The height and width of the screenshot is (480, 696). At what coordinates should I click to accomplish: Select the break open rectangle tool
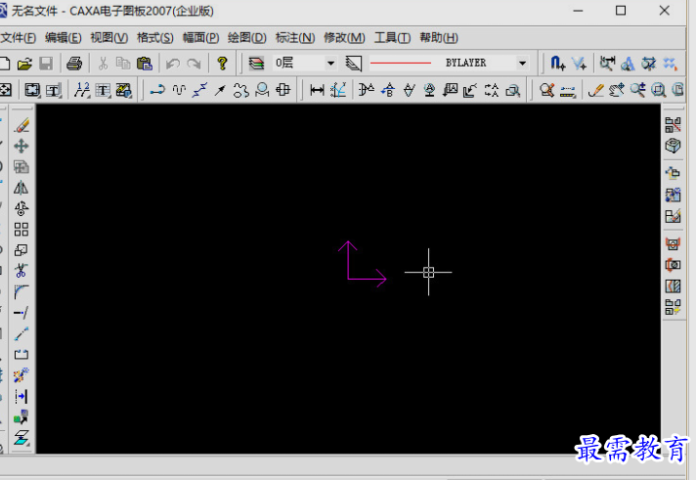[22, 354]
